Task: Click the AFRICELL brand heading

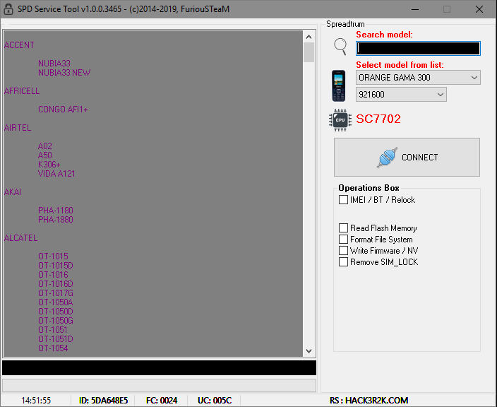Action: 22,91
